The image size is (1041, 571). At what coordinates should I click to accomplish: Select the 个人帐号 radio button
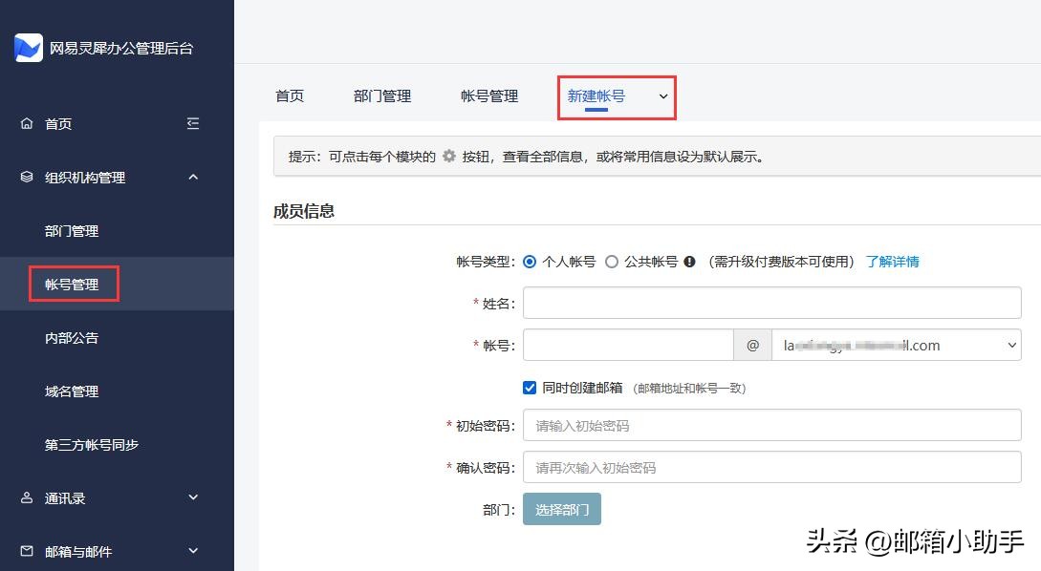click(x=529, y=259)
